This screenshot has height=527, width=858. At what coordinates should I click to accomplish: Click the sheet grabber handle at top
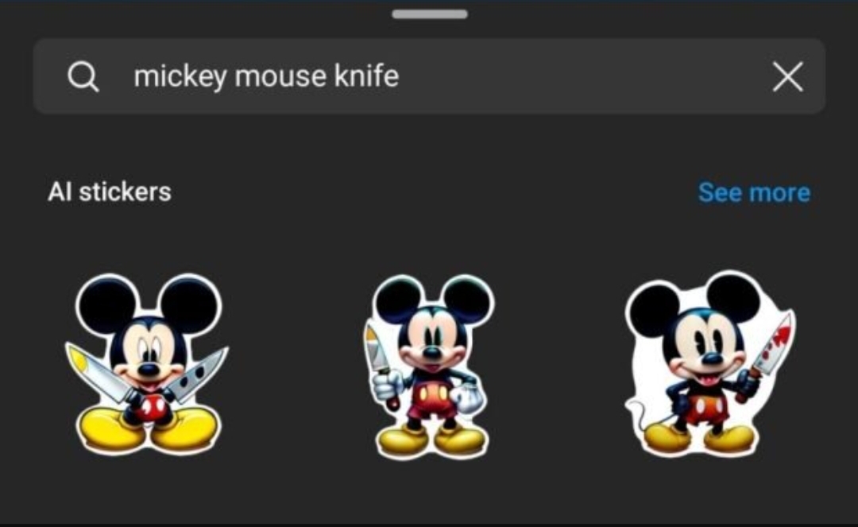click(x=430, y=14)
